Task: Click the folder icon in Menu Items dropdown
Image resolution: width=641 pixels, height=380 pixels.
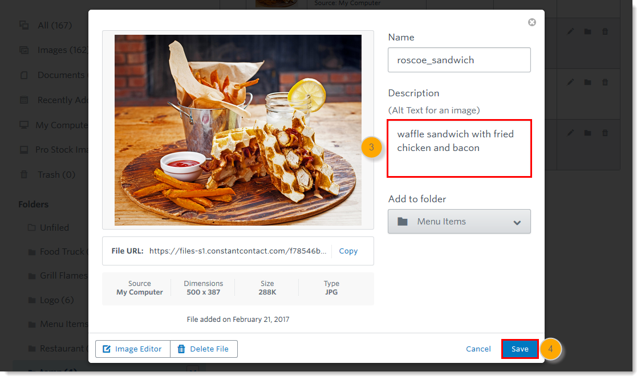Action: point(402,222)
